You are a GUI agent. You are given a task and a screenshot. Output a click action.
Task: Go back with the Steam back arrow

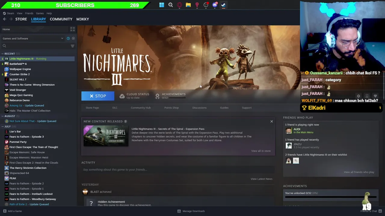pos(5,19)
